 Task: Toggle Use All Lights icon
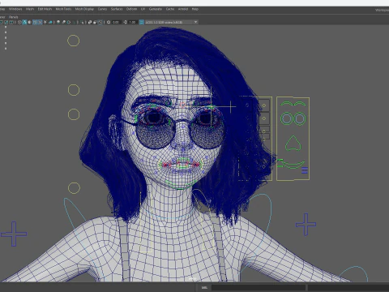45,22
